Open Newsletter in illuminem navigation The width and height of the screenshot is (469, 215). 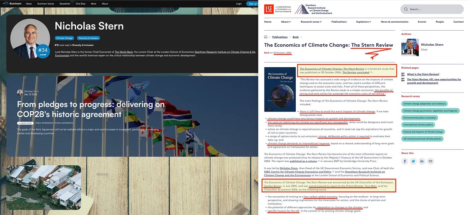pos(65,4)
